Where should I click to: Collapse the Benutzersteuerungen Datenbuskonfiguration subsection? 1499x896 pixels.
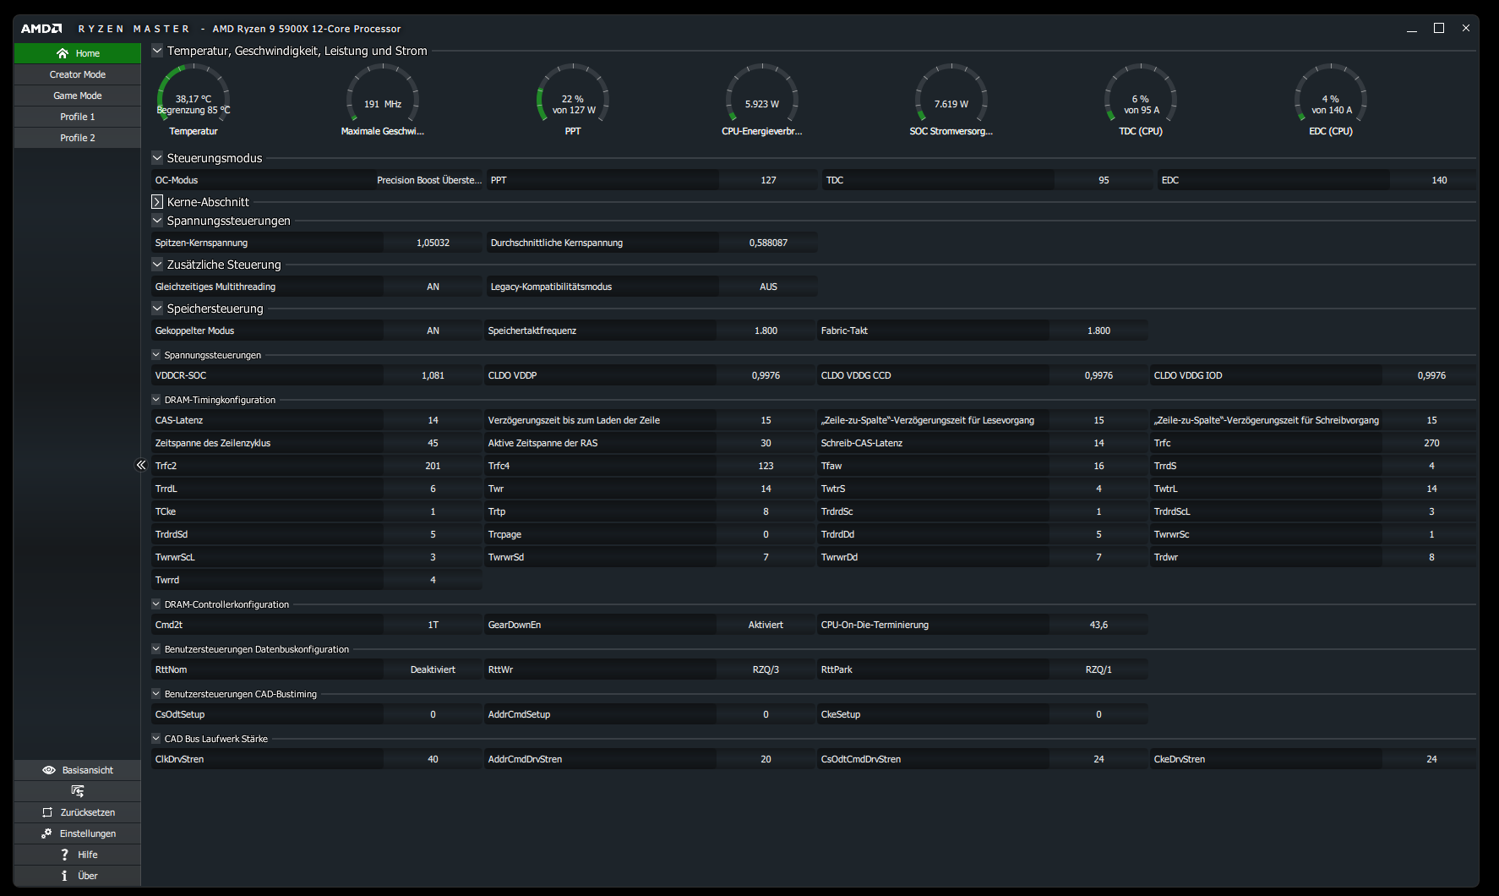point(156,649)
